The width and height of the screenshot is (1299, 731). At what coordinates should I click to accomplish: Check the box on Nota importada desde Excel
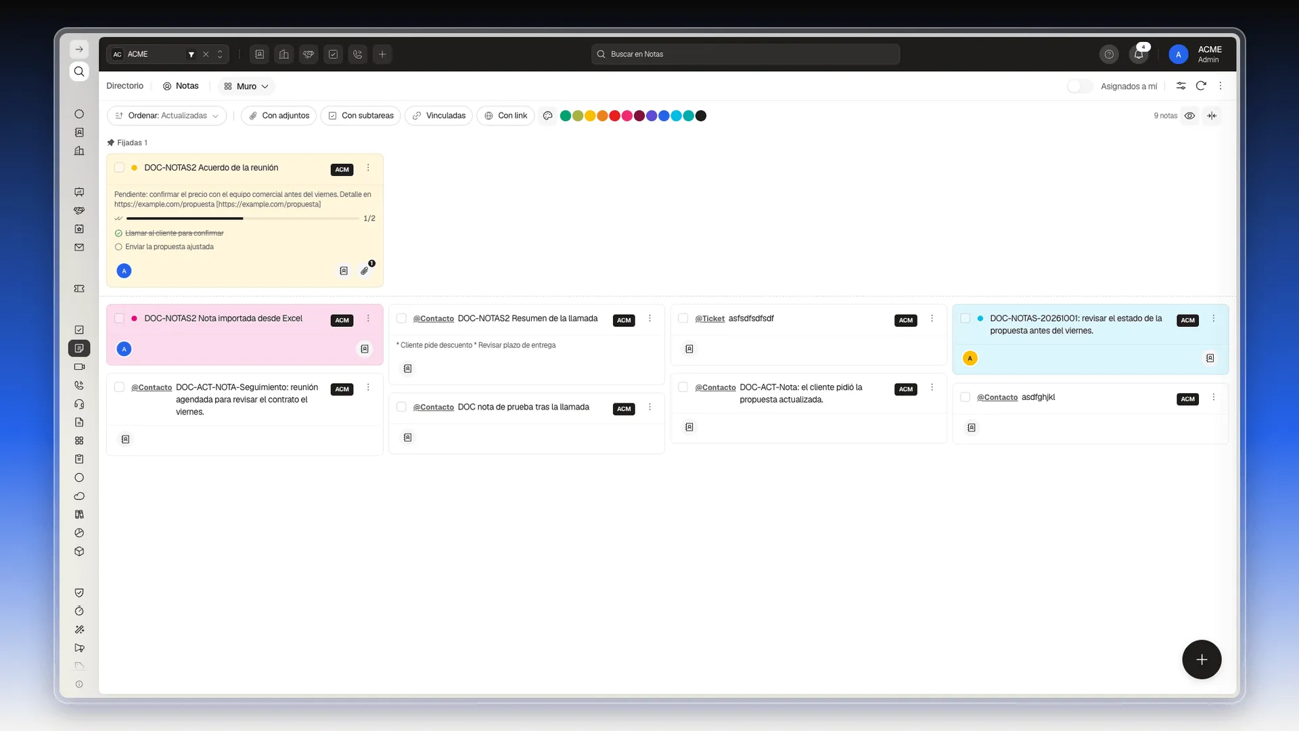(x=119, y=318)
